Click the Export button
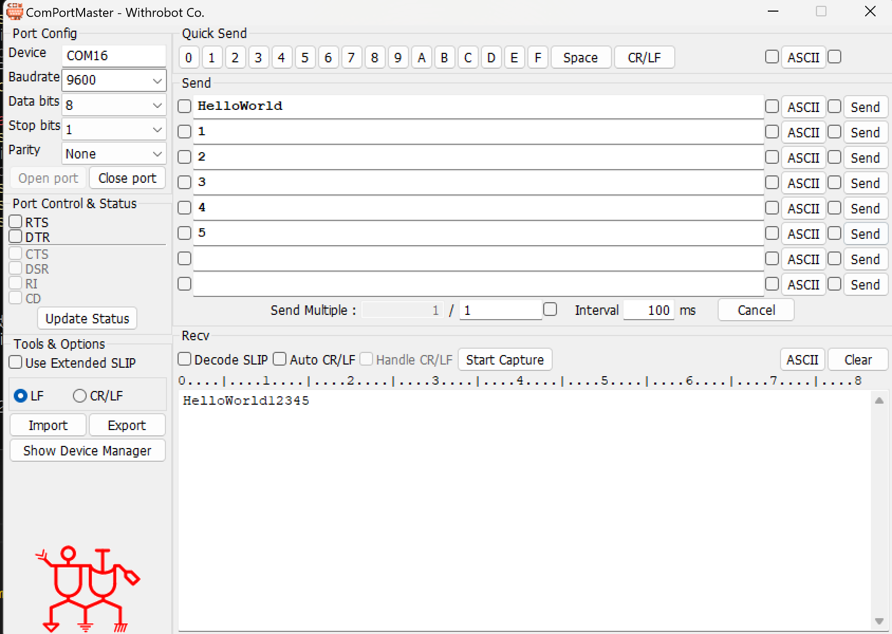 click(x=127, y=425)
